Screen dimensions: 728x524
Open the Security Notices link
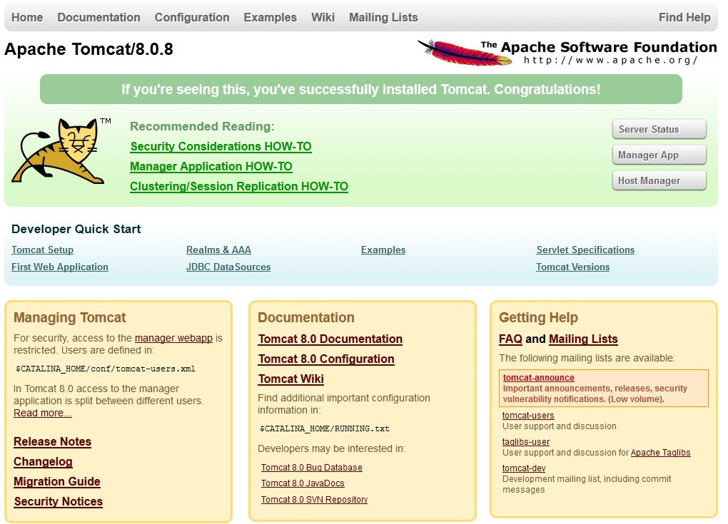tap(59, 502)
